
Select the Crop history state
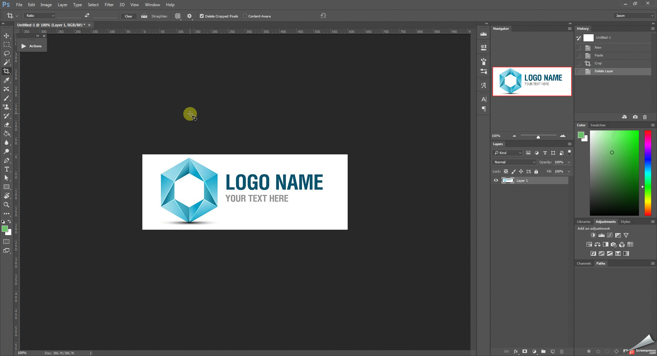coord(597,63)
